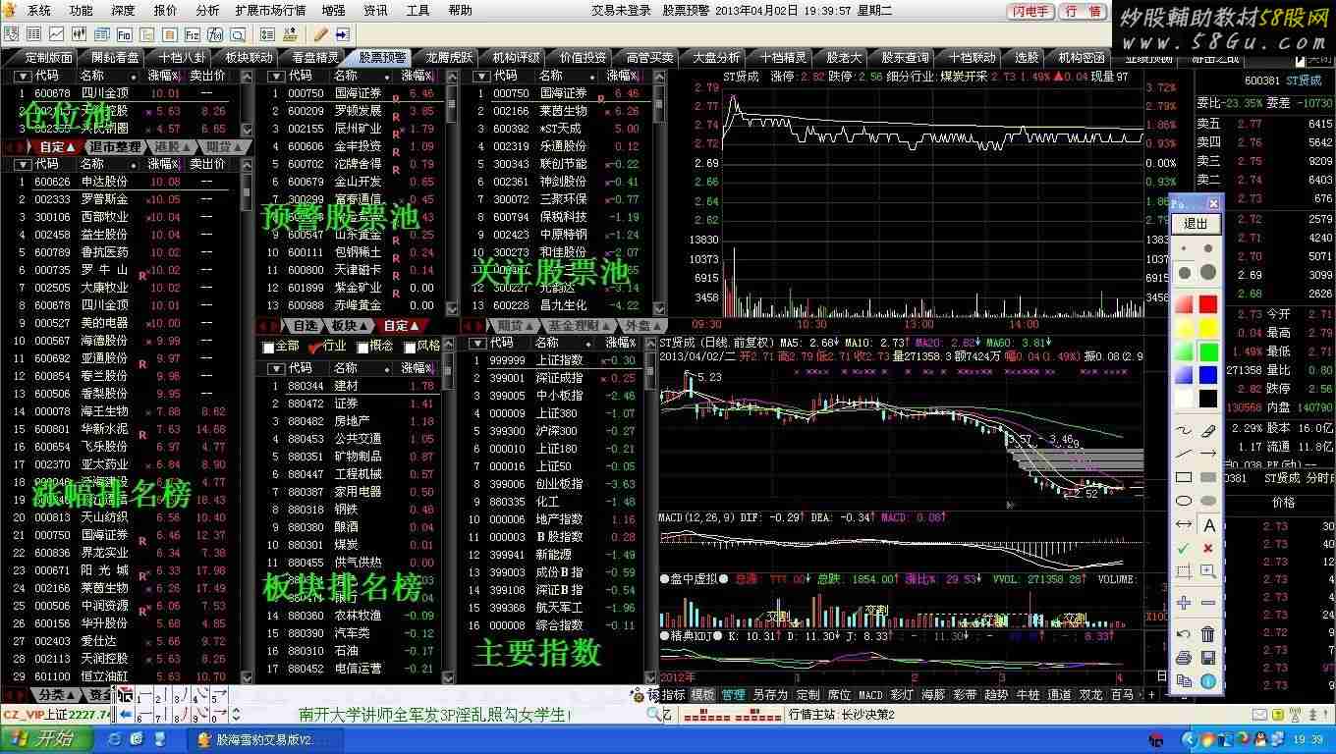The image size is (1336, 754).
Task: Expand the 港股▲ tab menu
Action: coord(171,146)
